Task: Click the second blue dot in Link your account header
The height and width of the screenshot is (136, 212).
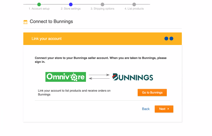Action: tap(171, 39)
